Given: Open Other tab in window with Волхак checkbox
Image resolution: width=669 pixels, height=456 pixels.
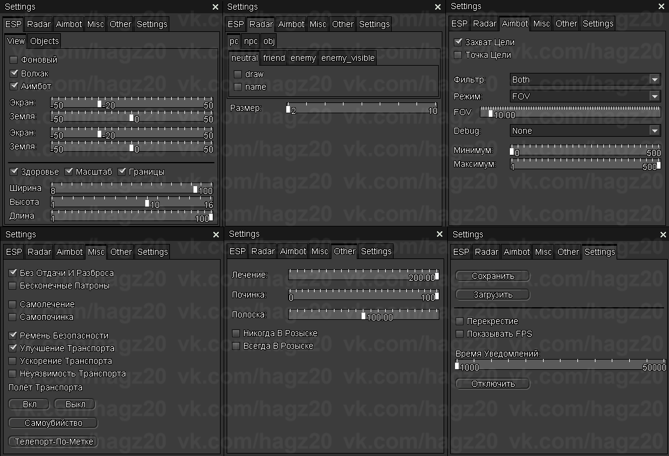Looking at the screenshot, I should coord(121,24).
